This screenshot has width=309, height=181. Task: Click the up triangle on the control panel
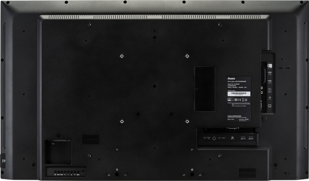(71, 175)
